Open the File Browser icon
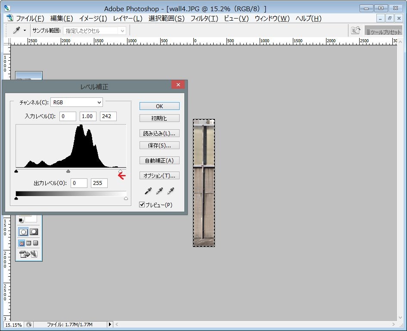The image size is (407, 331). pos(355,31)
